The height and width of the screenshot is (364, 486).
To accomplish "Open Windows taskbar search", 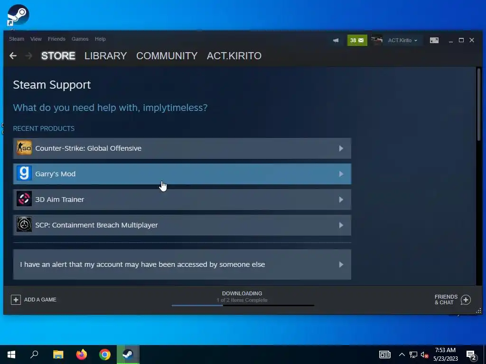I will pyautogui.click(x=34, y=355).
